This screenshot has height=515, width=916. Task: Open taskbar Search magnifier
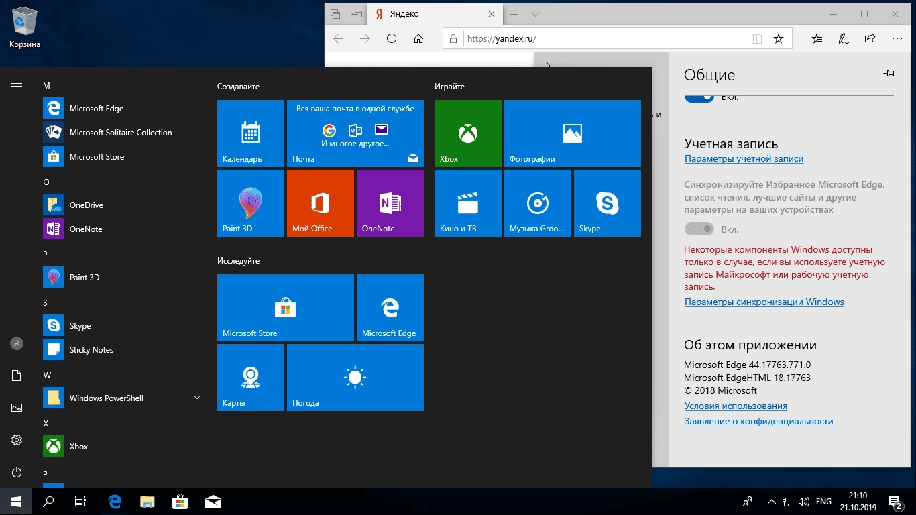click(48, 502)
